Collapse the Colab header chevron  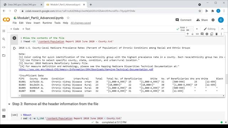222,29
